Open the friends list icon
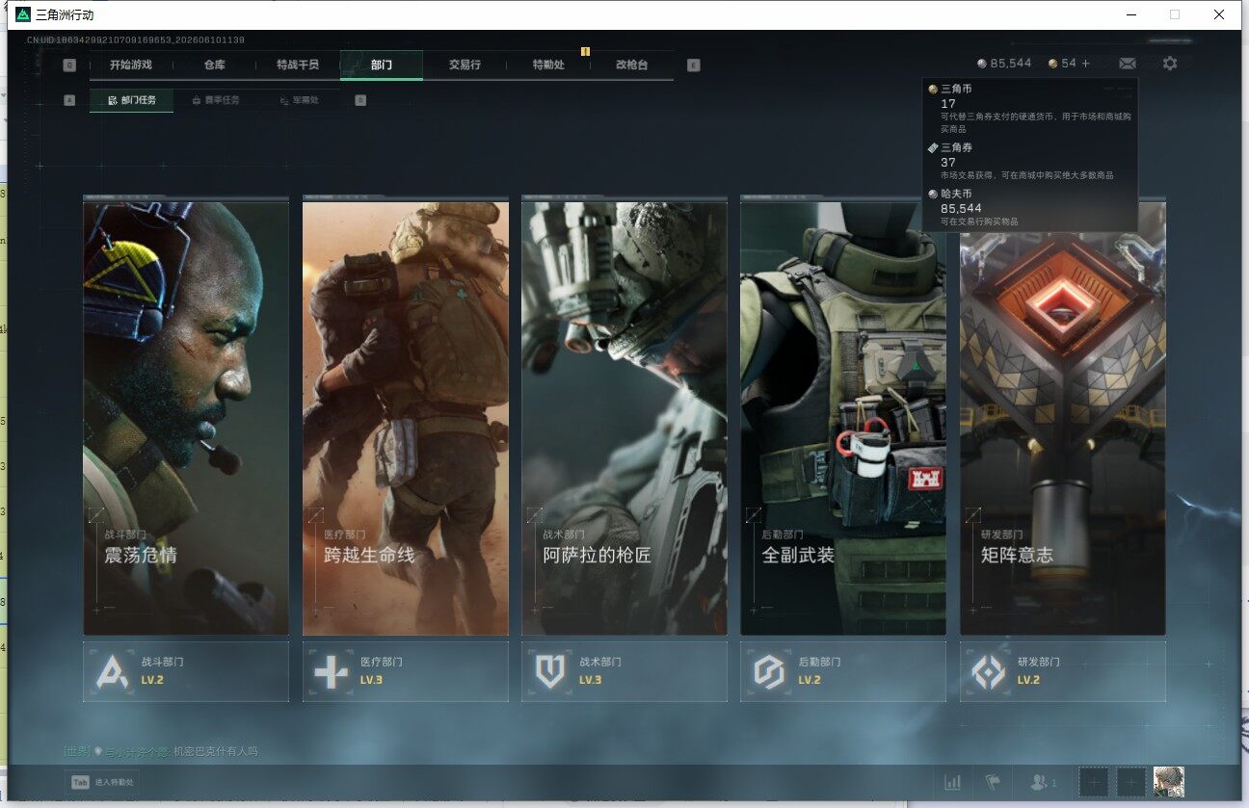The height and width of the screenshot is (808, 1249). click(x=1043, y=782)
